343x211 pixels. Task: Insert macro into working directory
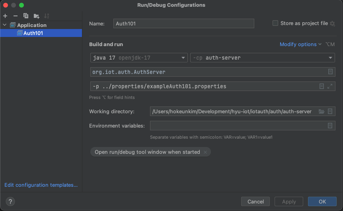point(330,111)
